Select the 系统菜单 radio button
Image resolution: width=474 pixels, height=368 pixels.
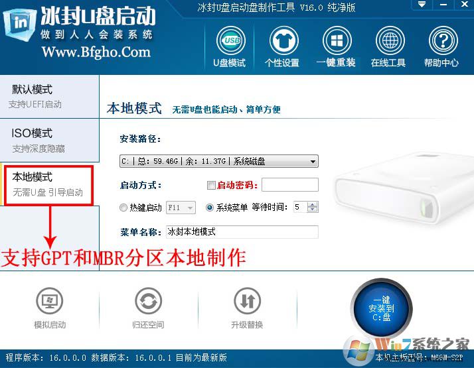click(x=210, y=208)
